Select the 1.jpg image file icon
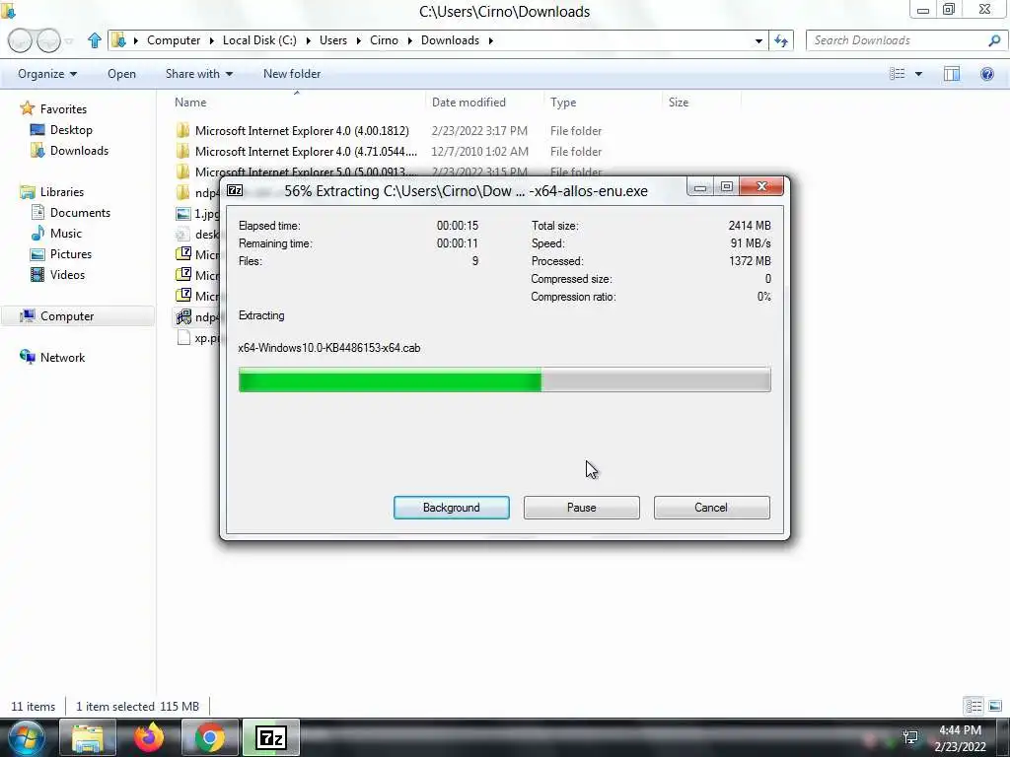 point(183,214)
